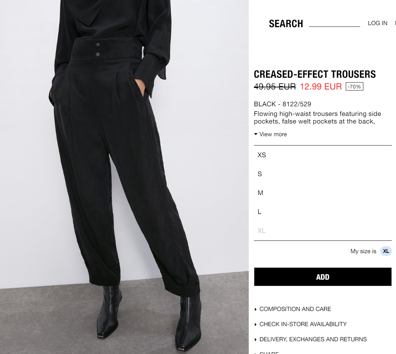Click the SEARCH header label

point(286,23)
